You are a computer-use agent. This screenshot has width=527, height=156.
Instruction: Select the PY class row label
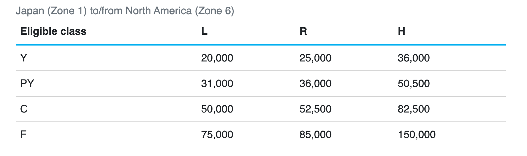[27, 84]
